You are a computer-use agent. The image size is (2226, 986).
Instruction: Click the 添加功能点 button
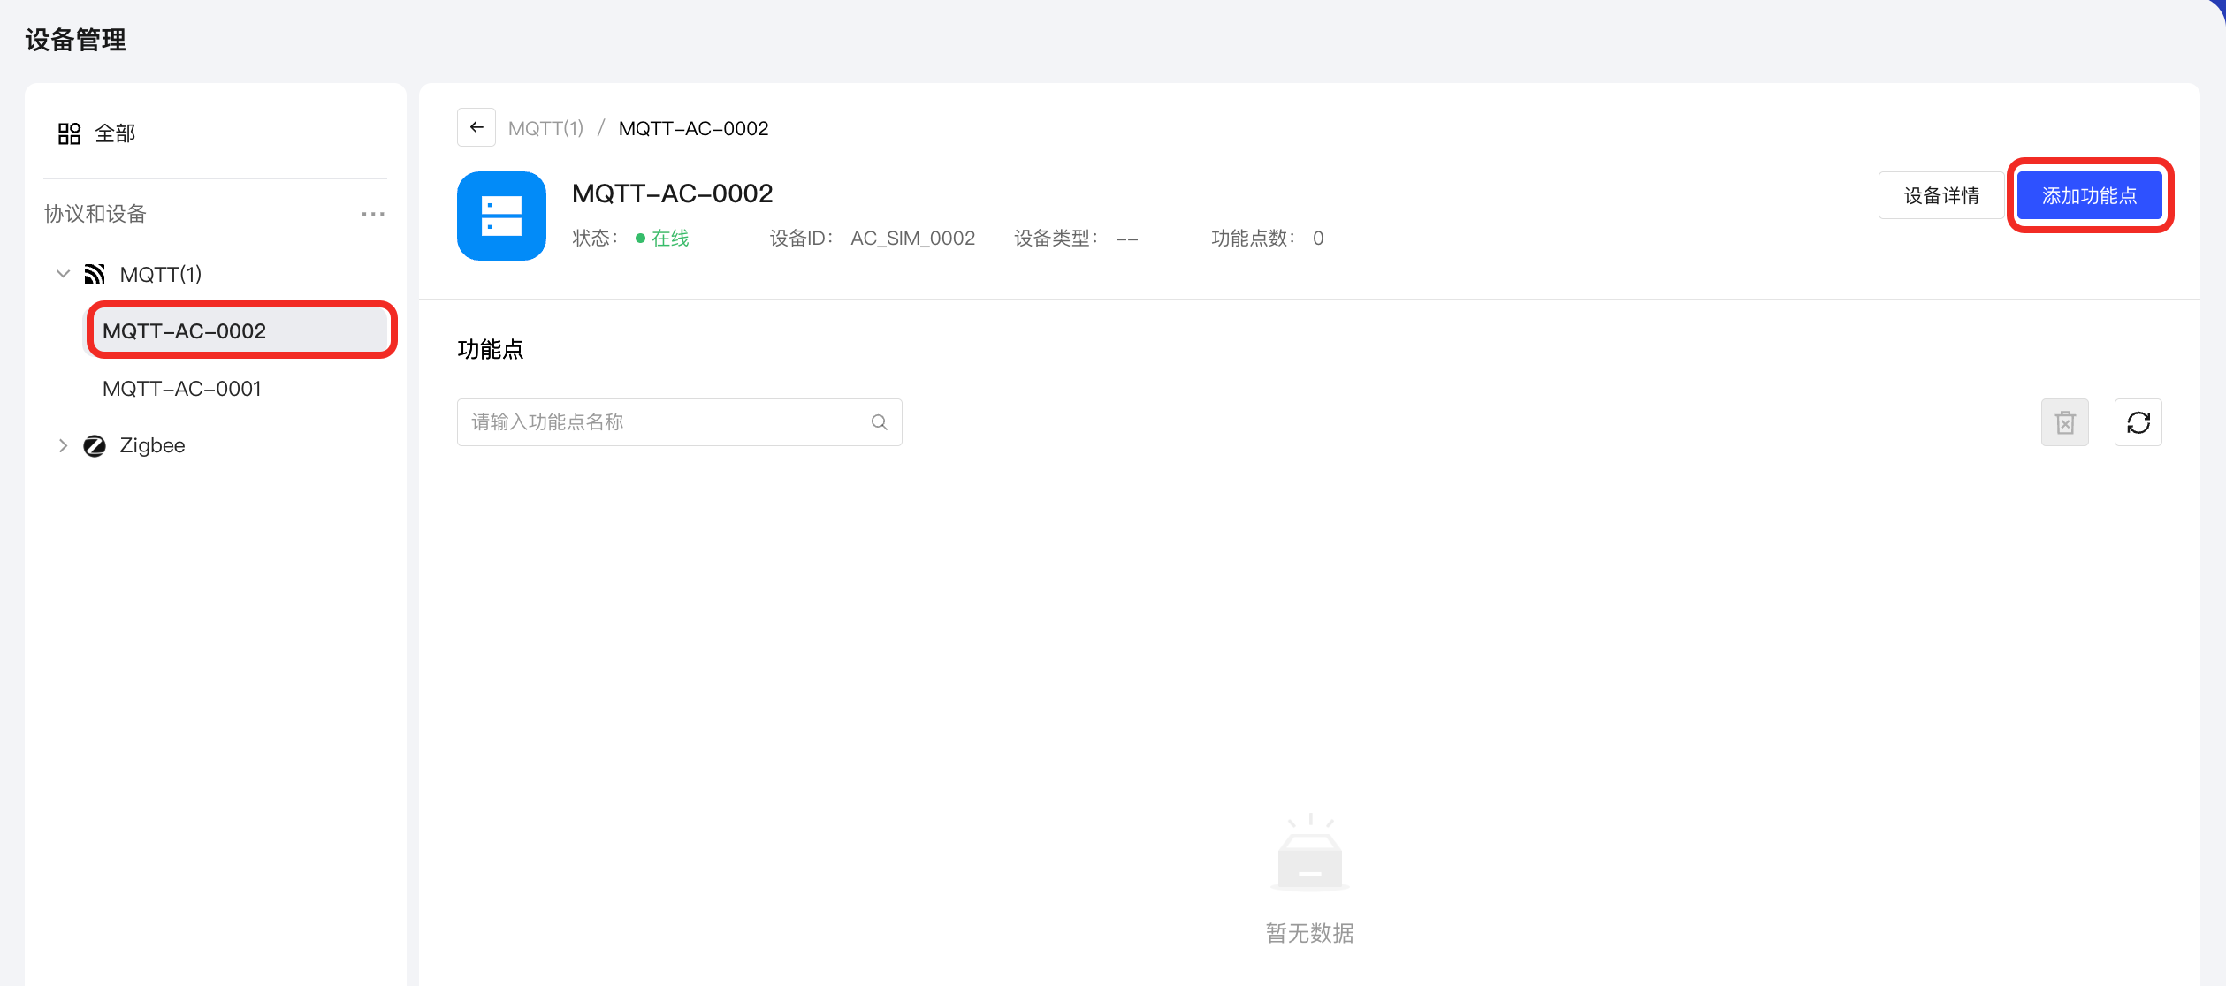tap(2090, 195)
